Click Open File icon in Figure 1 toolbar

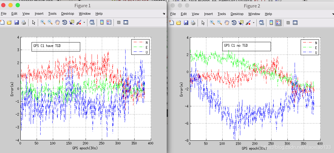pos(9,22)
